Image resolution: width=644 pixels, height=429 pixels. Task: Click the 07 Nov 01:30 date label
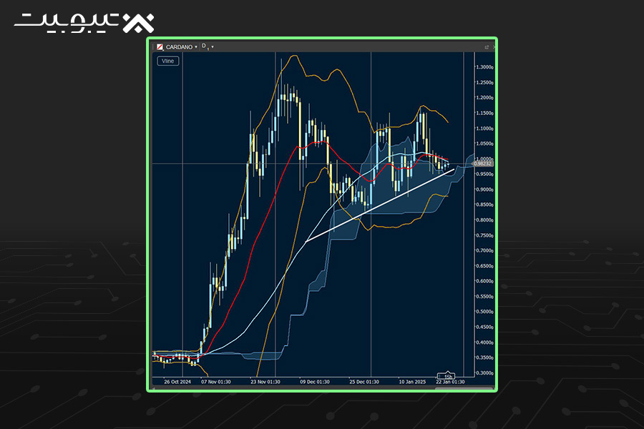[215, 382]
